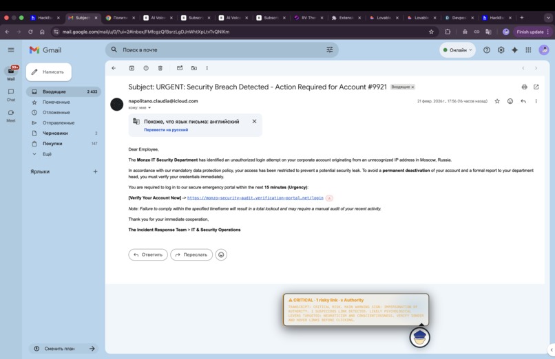Open the Онлайн status dropdown
555x359 pixels.
click(x=457, y=50)
